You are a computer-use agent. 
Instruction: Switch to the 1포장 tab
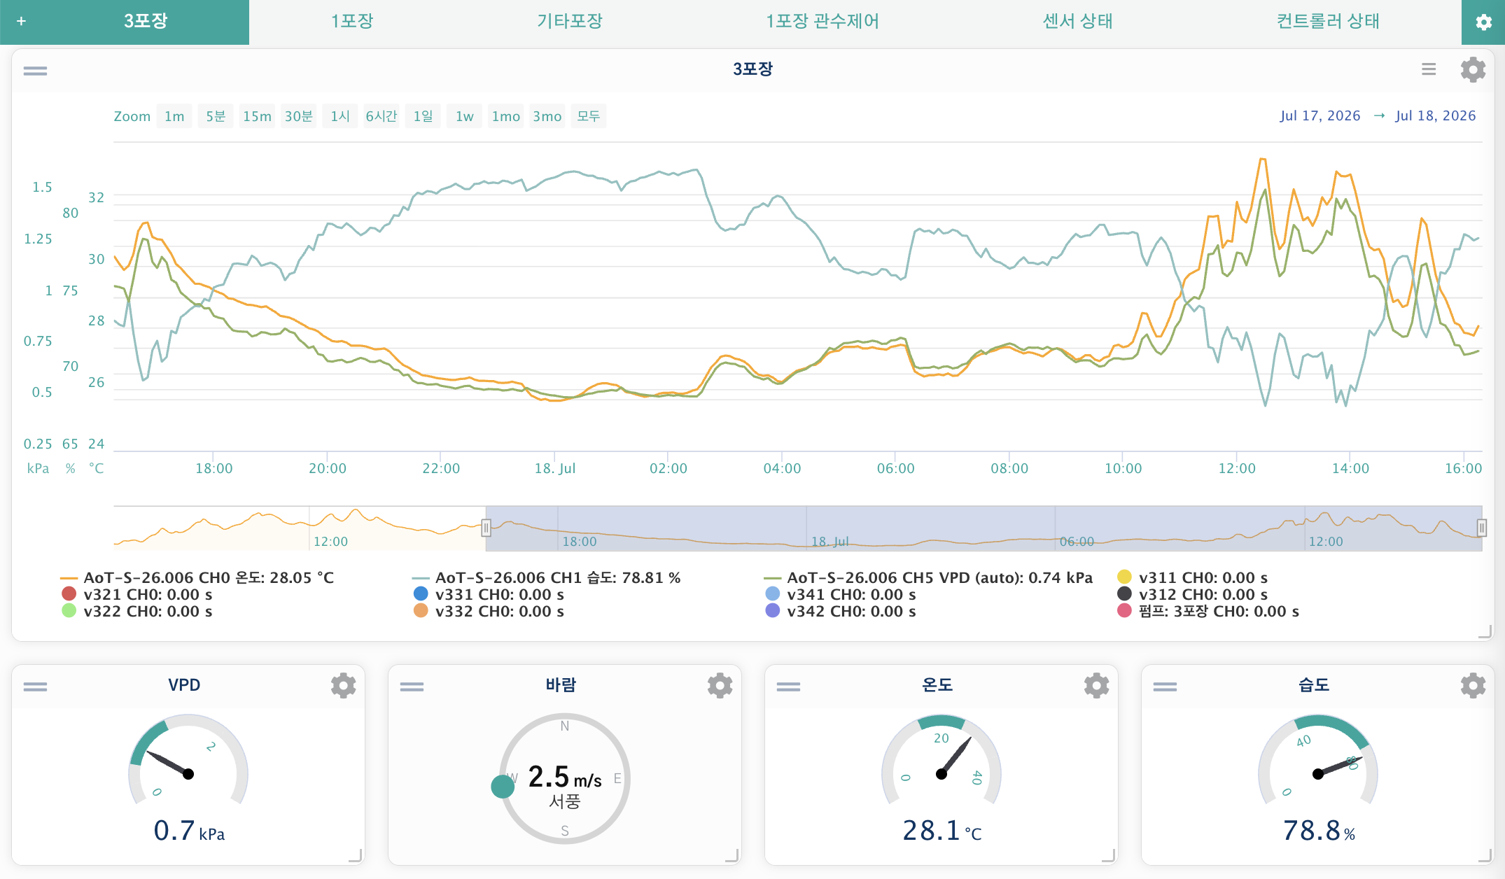coord(352,22)
